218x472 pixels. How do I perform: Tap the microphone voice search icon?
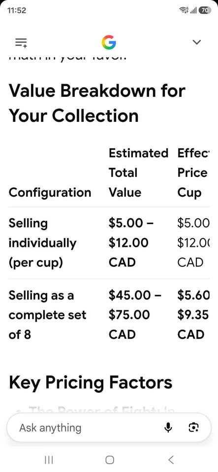click(168, 427)
